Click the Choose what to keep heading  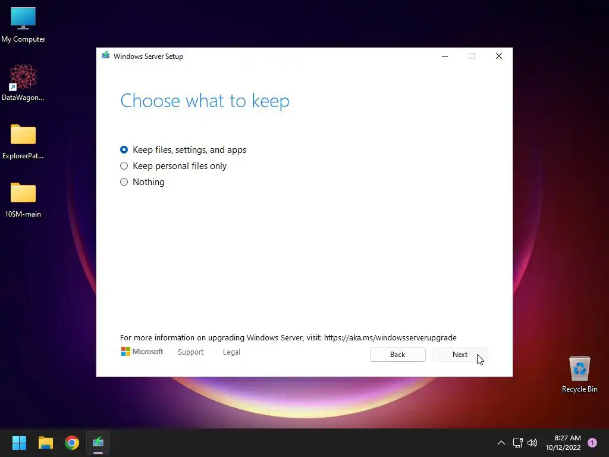[205, 101]
